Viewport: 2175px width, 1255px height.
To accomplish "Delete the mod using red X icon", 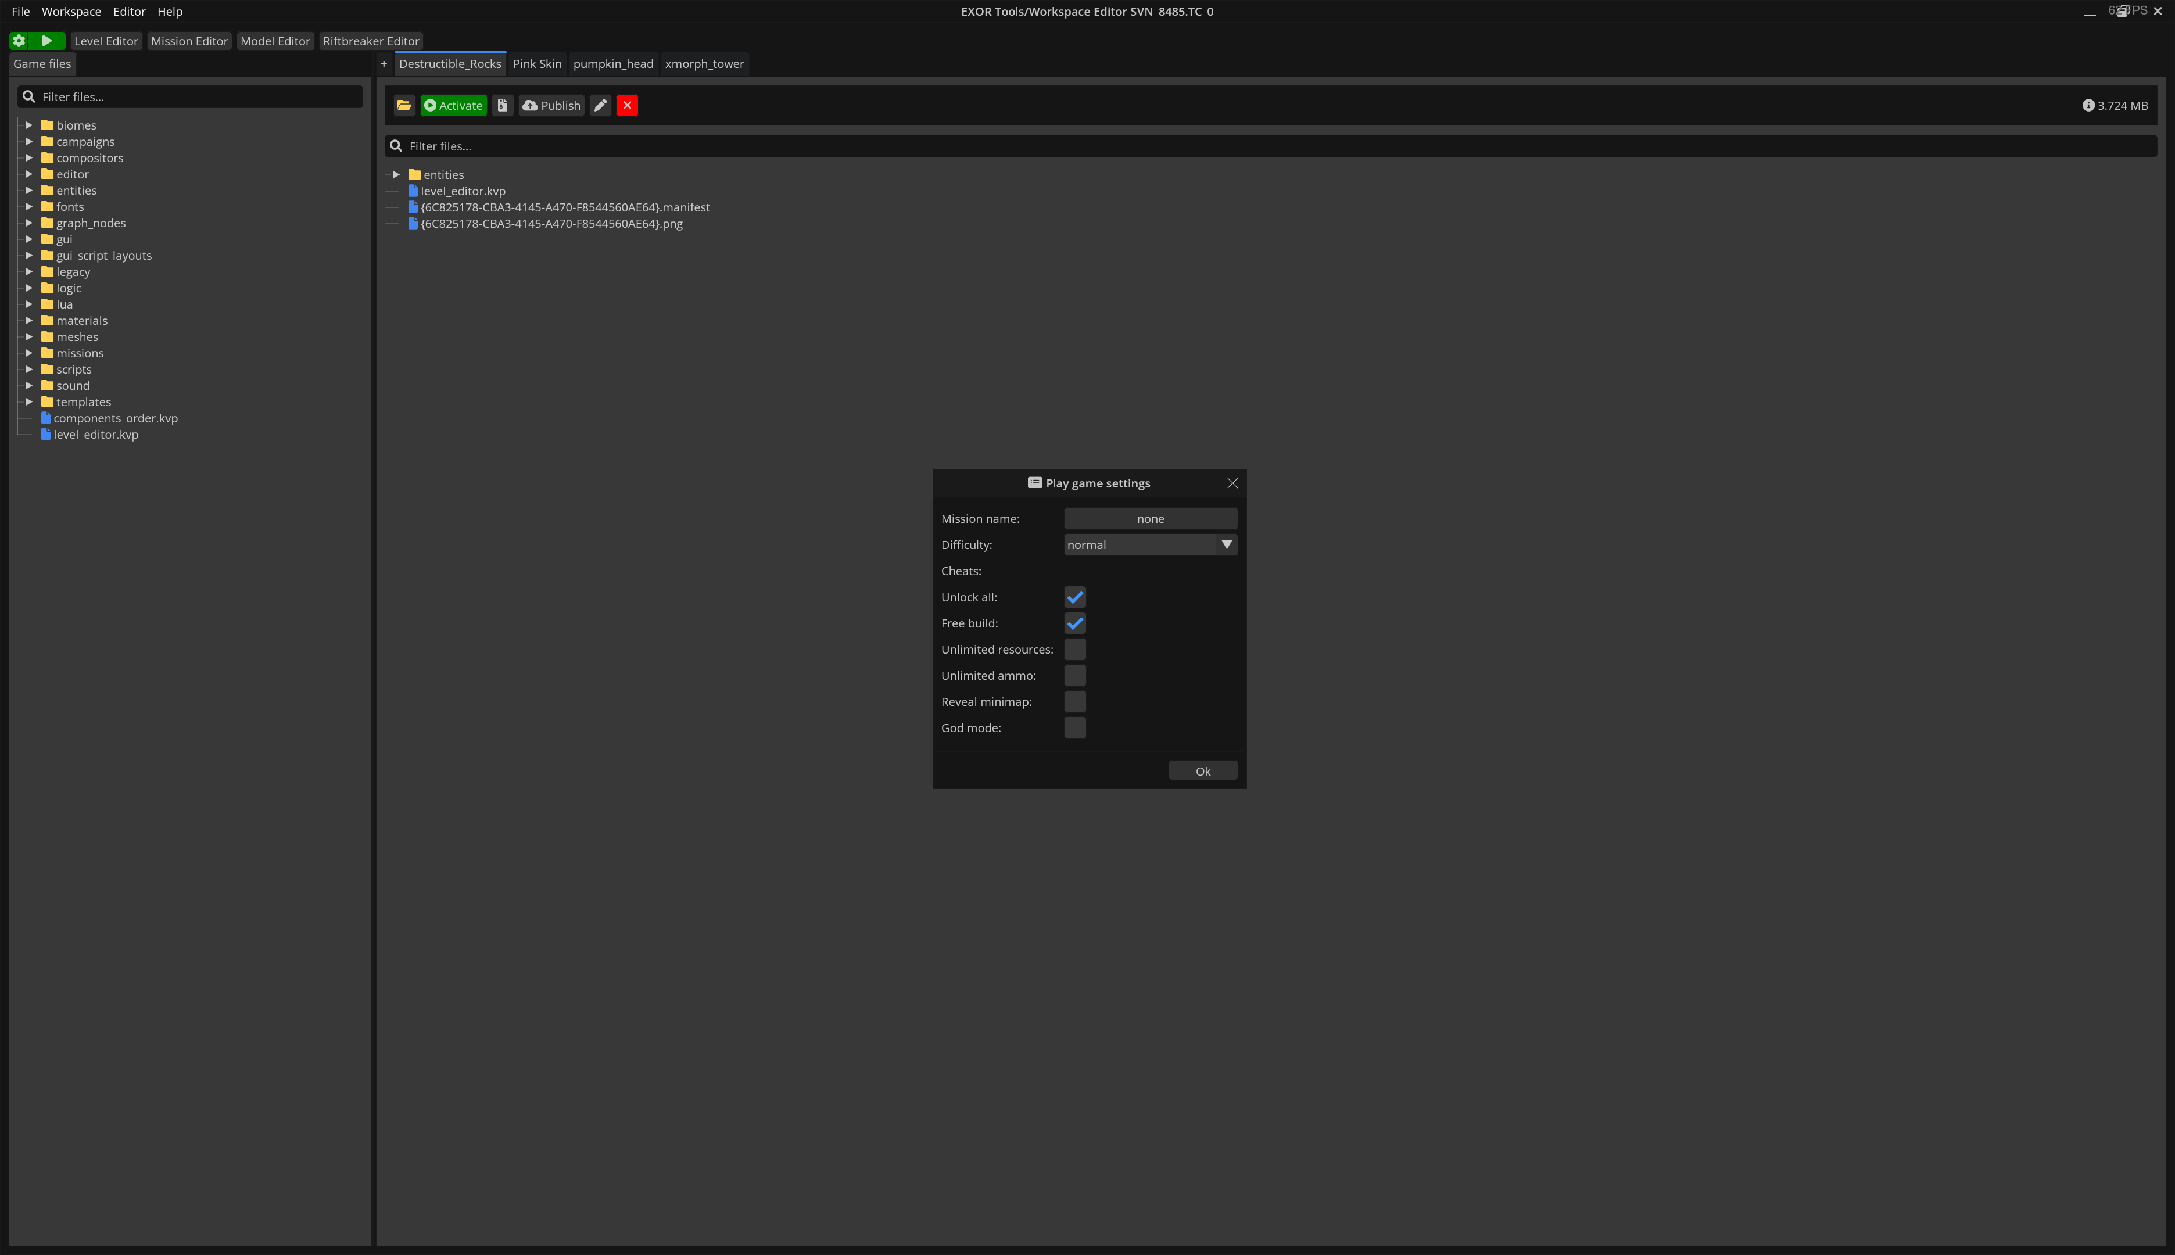I will pos(628,105).
